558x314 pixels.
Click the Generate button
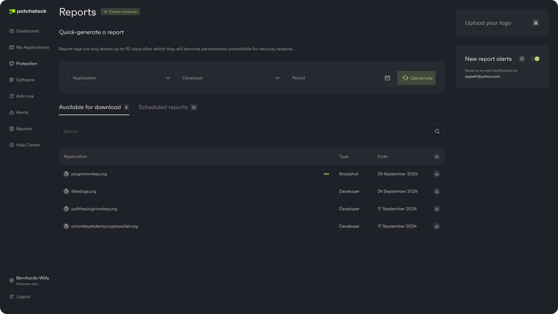point(416,78)
